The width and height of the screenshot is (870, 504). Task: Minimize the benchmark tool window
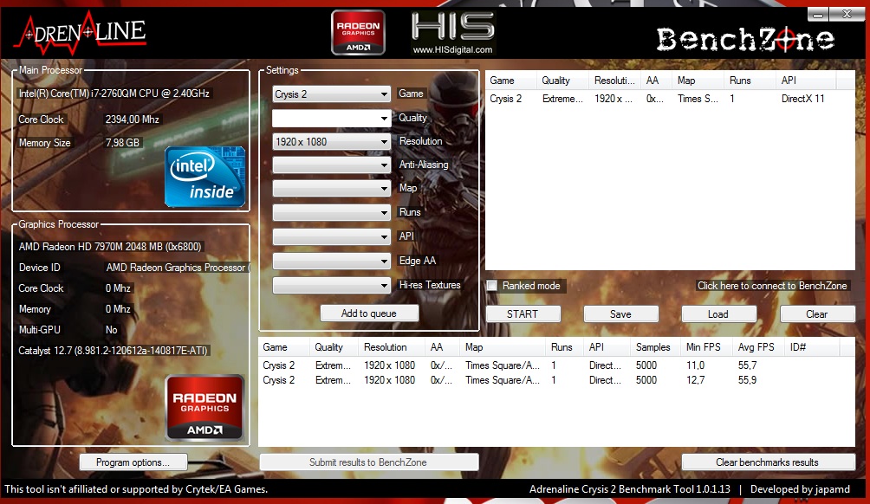point(818,15)
